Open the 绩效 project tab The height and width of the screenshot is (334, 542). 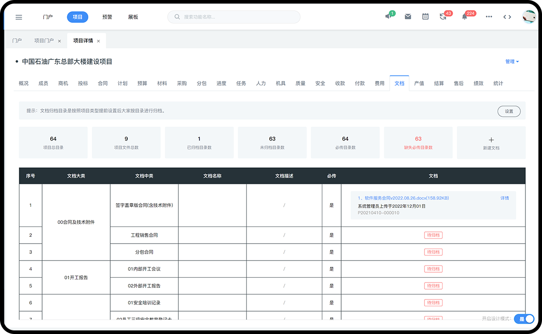coord(478,83)
